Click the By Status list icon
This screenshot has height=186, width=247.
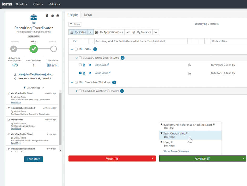(x=71, y=32)
